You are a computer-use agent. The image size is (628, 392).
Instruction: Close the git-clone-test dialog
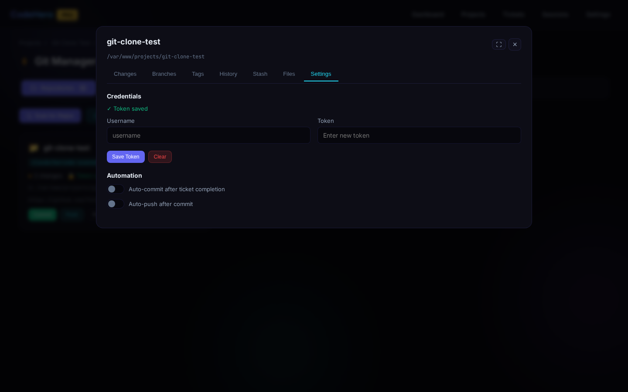(x=515, y=44)
